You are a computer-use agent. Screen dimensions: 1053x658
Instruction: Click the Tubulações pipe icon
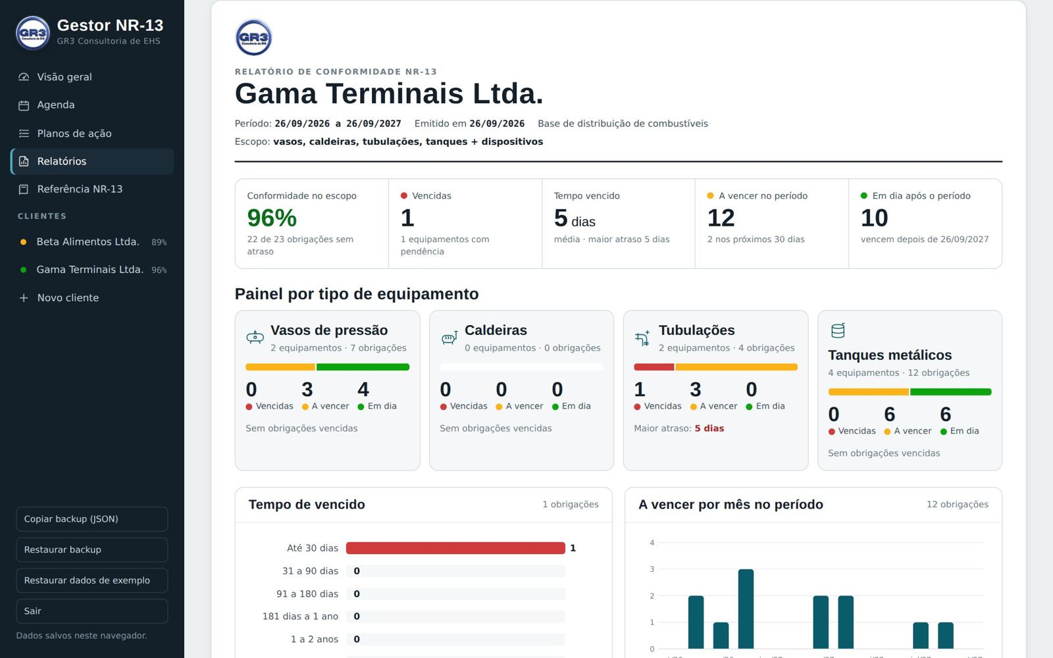tap(642, 338)
